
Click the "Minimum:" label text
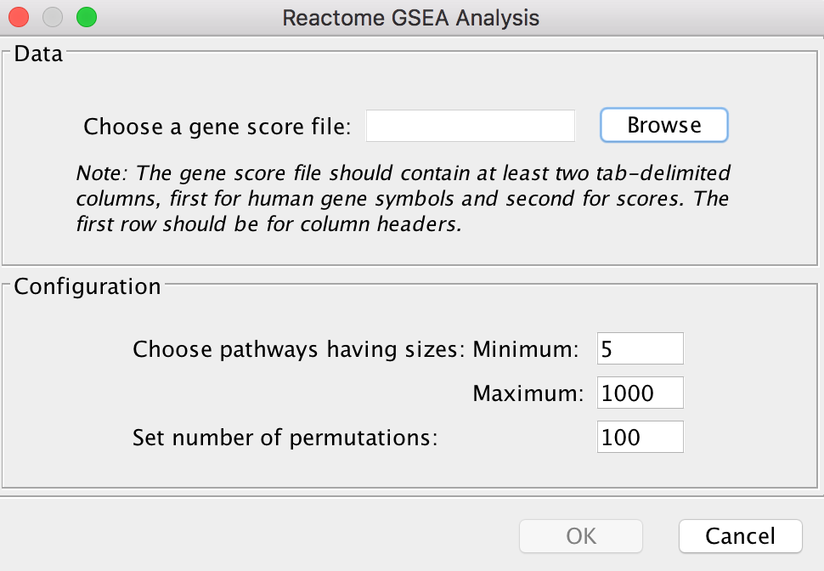tap(526, 349)
